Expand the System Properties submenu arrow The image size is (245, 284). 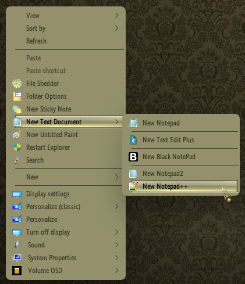(x=116, y=258)
